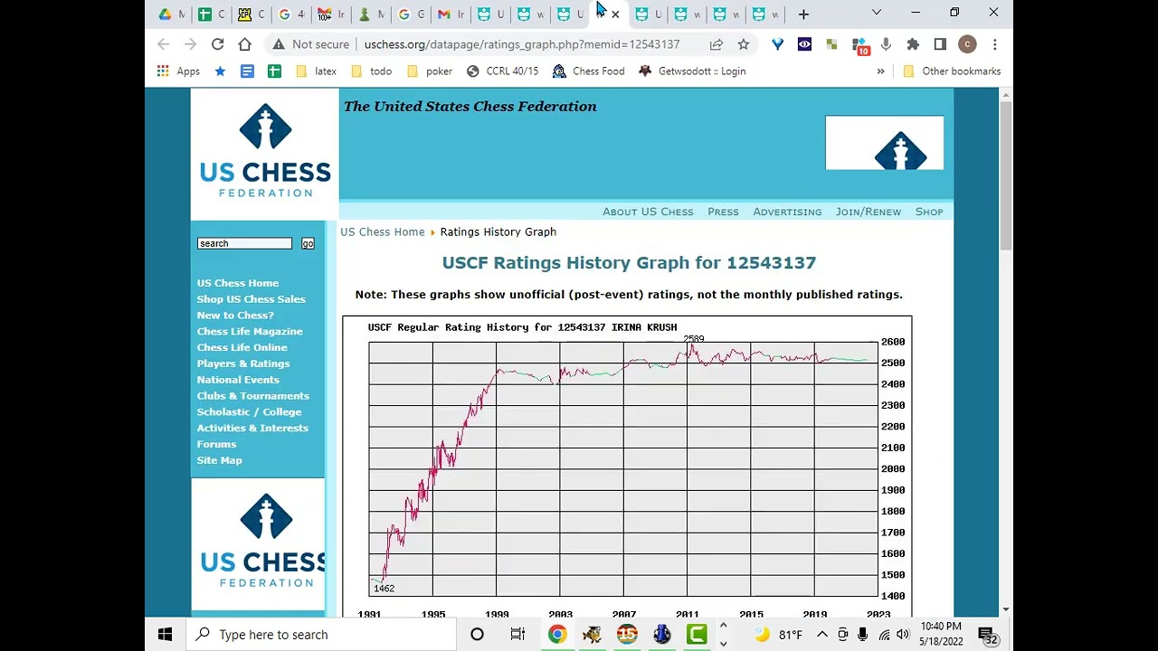Go back to previous page
The height and width of the screenshot is (651, 1158).
(164, 44)
